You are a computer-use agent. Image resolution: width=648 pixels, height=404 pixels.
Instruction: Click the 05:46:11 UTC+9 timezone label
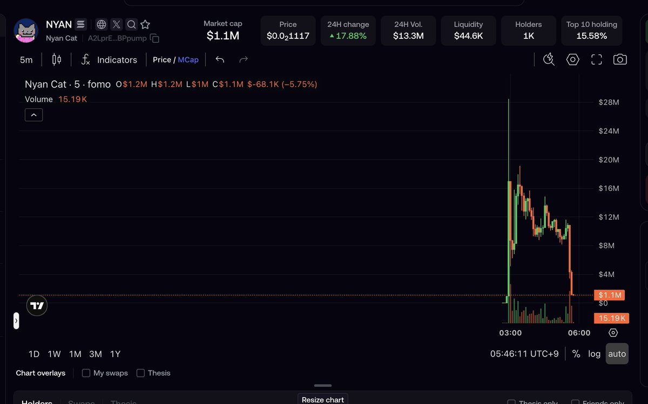[524, 354]
